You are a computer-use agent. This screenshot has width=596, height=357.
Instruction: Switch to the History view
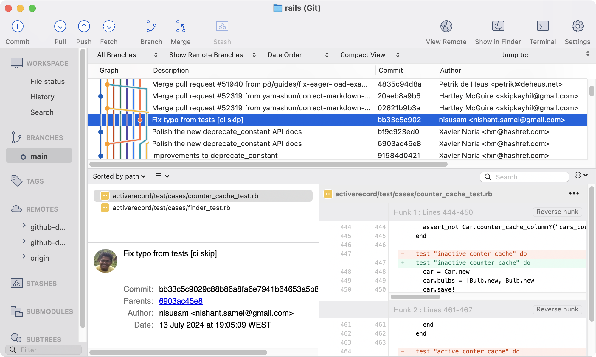42,97
